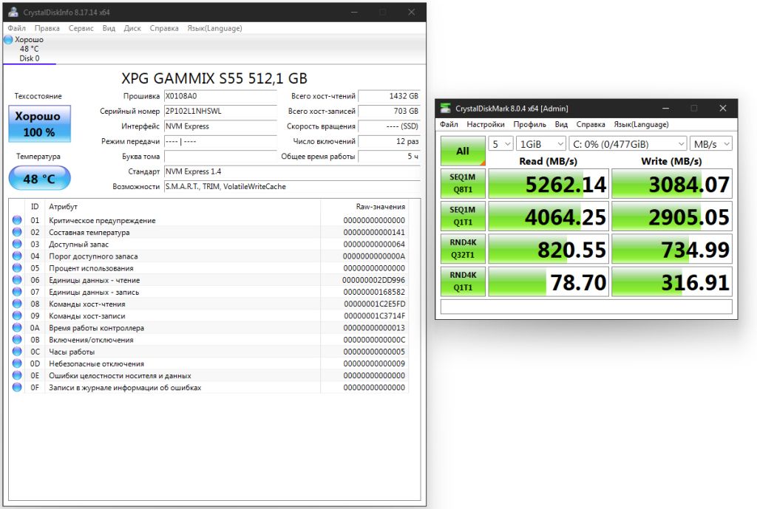
Task: Click SEQ1M Q8T1 read result 5262.14
Action: click(x=548, y=183)
